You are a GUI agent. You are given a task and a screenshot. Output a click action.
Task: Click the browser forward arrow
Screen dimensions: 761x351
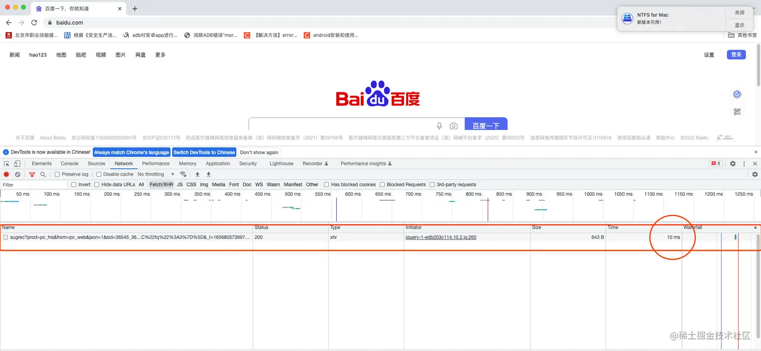click(21, 23)
